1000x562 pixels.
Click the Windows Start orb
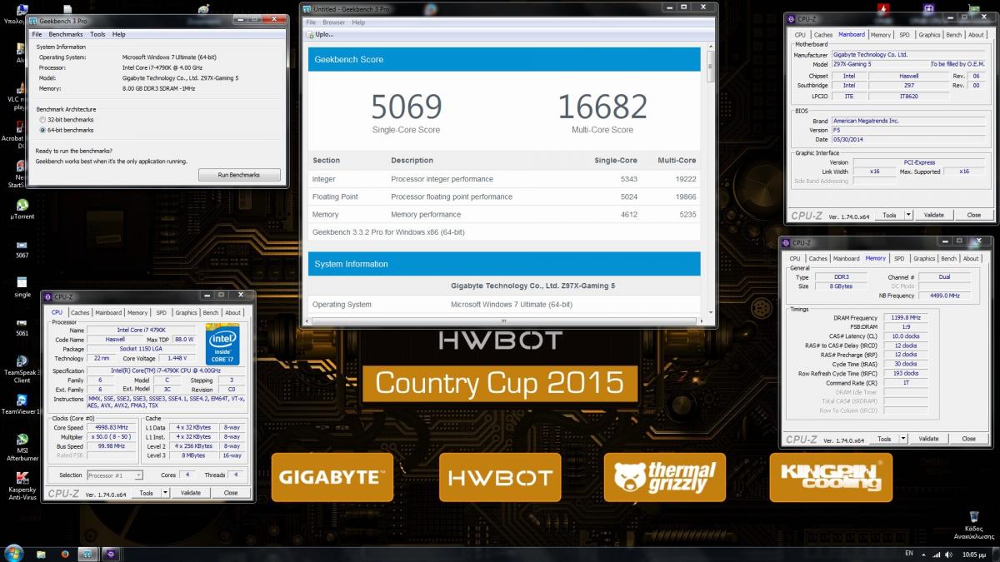(x=13, y=553)
